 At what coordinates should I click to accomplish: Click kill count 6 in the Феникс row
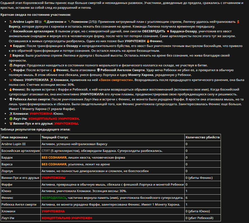click(x=203, y=198)
